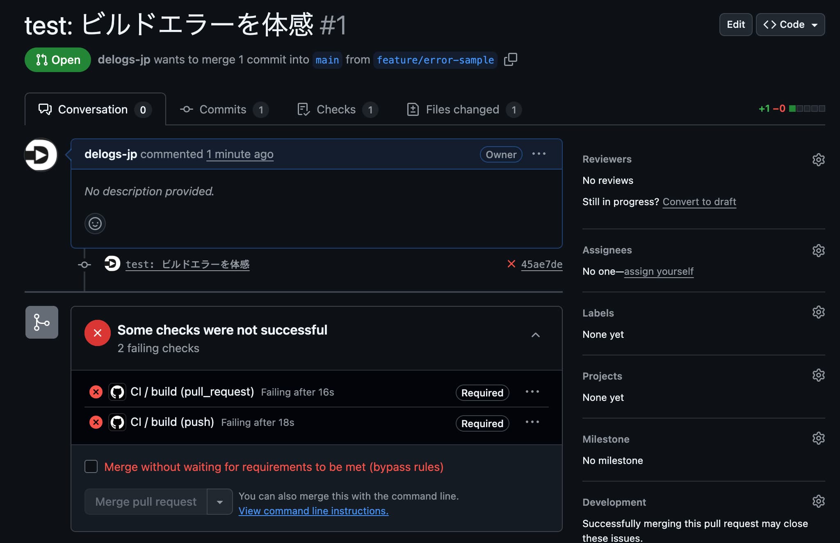Click the '2 failing checks' text
The image size is (840, 543).
[x=158, y=348]
